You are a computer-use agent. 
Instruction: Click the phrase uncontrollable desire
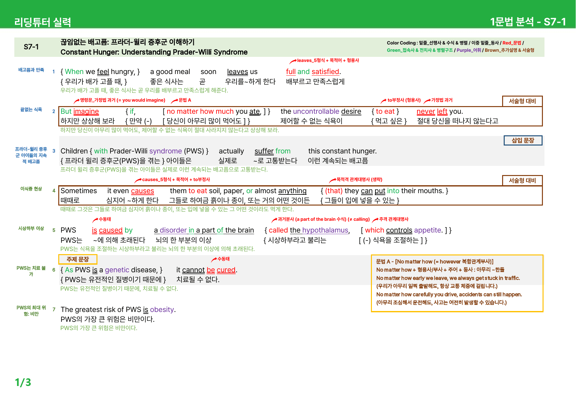click(327, 112)
